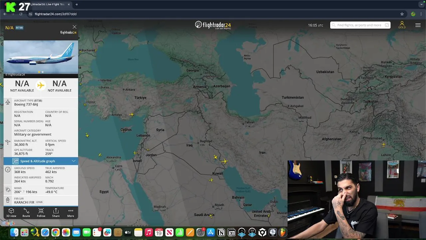Click the flightradar24.com address bar
Viewport: 426px width, 240px height.
pos(213,14)
